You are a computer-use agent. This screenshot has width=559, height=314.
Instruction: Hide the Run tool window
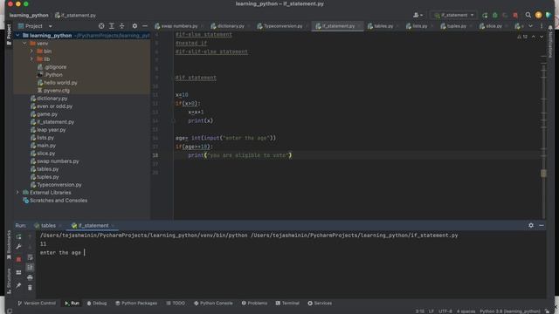tap(542, 225)
